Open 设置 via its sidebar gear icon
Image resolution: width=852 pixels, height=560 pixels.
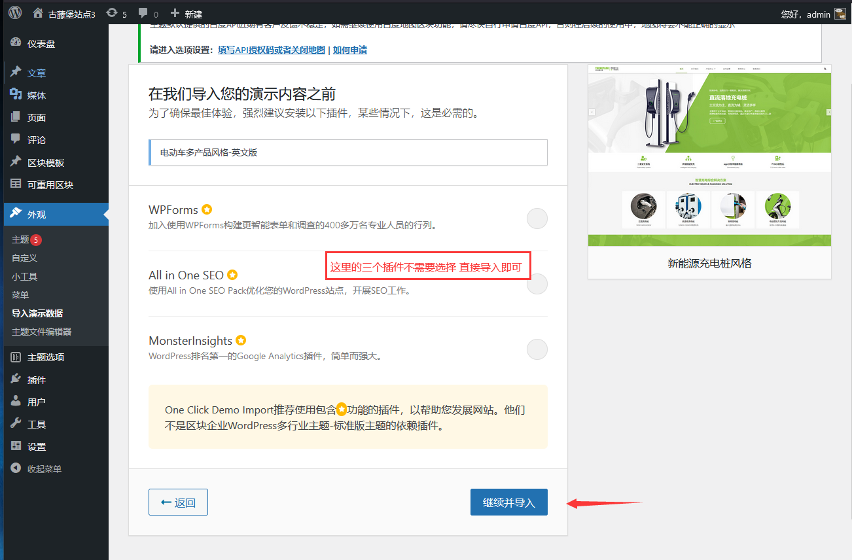click(16, 446)
